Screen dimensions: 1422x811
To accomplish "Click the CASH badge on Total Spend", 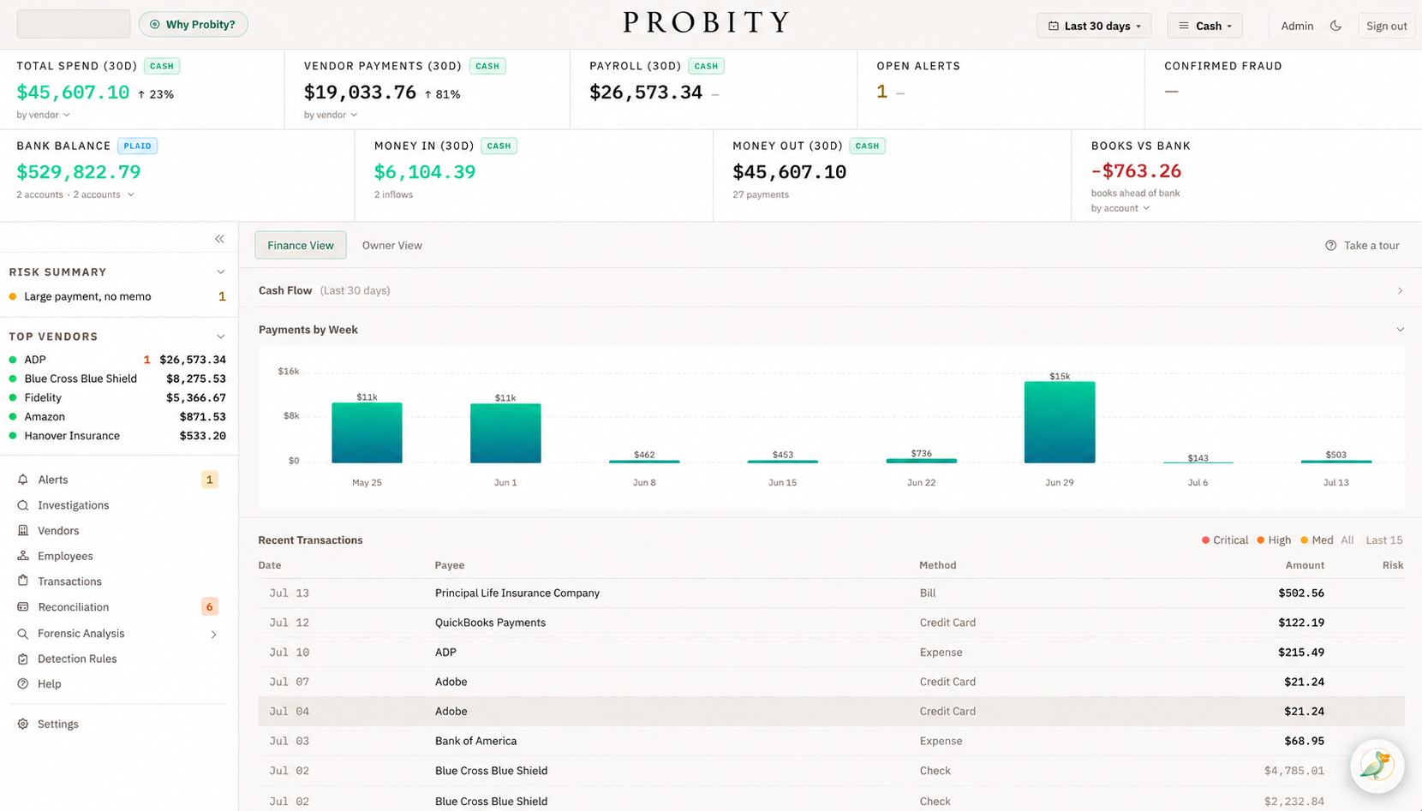I will (162, 66).
